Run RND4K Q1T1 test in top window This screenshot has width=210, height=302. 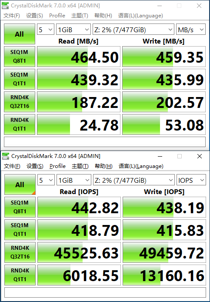[20, 124]
